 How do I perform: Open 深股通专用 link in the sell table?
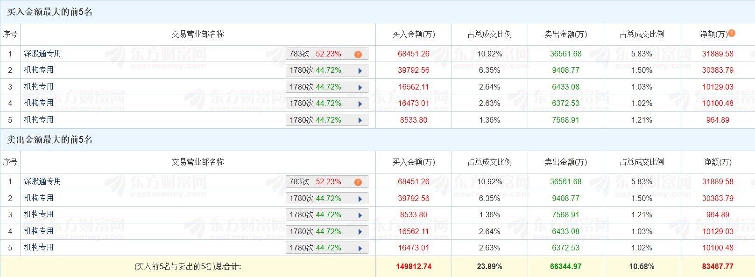coord(42,181)
